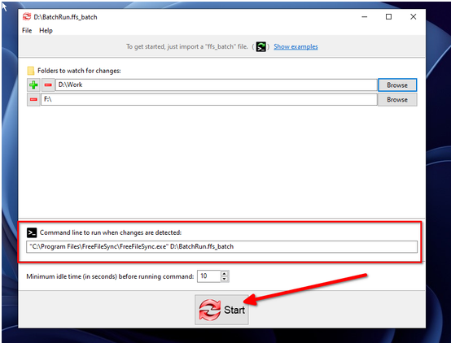Click the 'To get started, just import' hint text

point(187,46)
